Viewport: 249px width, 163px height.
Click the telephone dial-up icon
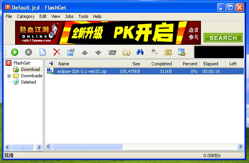click(x=168, y=52)
